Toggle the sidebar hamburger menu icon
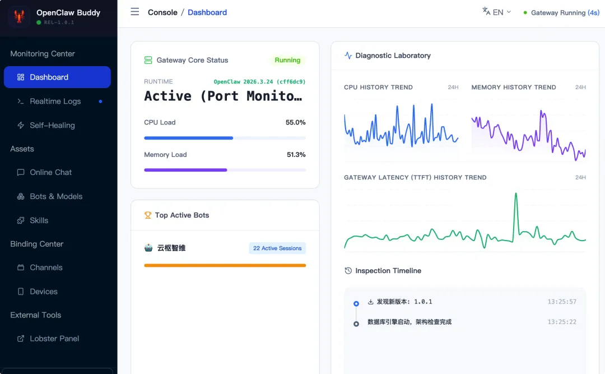Image resolution: width=605 pixels, height=374 pixels. coord(134,12)
